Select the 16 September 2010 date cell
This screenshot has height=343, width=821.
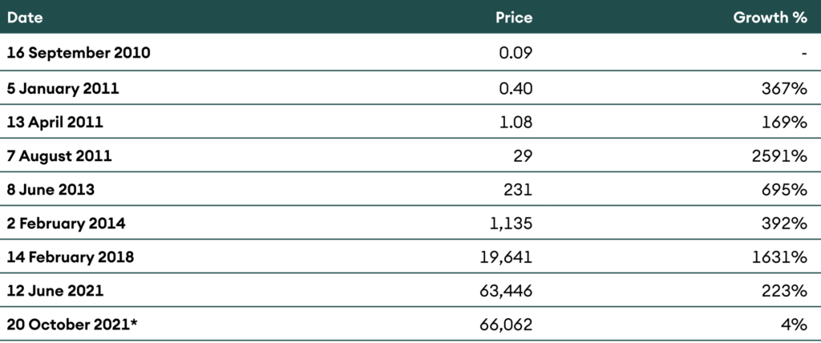(79, 54)
